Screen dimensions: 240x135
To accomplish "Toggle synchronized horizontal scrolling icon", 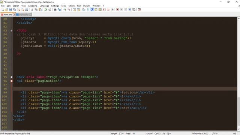I will [78, 9].
